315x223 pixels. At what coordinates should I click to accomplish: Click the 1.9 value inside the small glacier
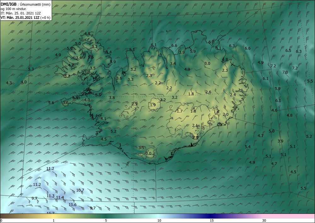tap(153, 105)
